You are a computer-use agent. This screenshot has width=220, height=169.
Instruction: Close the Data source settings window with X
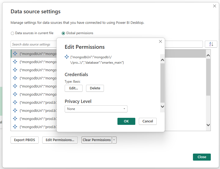215,6
